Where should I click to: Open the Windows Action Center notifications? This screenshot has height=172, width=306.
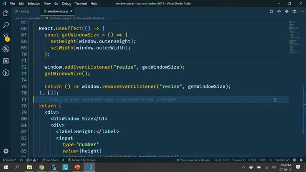298,167
